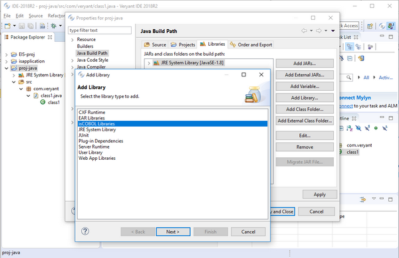Select JUnit library type
The height and width of the screenshot is (258, 399).
tap(172, 135)
